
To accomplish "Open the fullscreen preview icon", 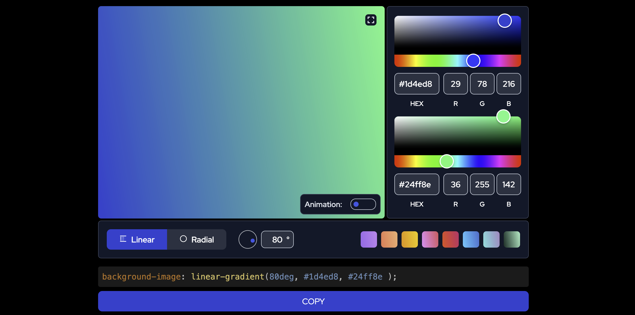I will tap(371, 20).
